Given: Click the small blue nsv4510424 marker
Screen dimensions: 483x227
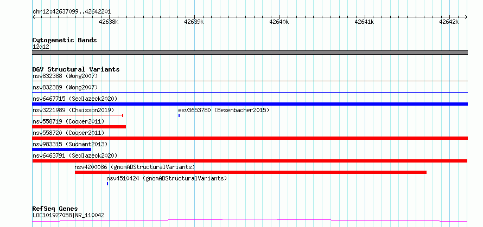Looking at the screenshot, I should (x=107, y=184).
